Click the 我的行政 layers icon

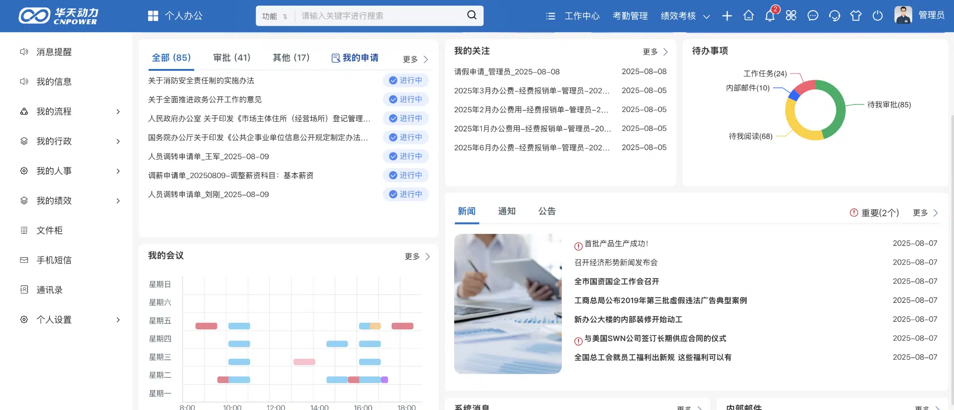click(24, 141)
